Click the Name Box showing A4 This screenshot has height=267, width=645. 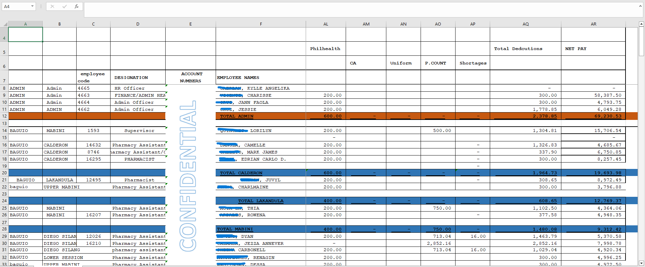click(16, 6)
